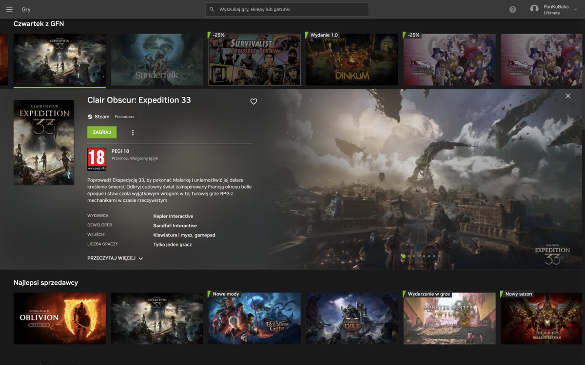Click the user avatar icon
This screenshot has height=365, width=585.
tap(534, 9)
